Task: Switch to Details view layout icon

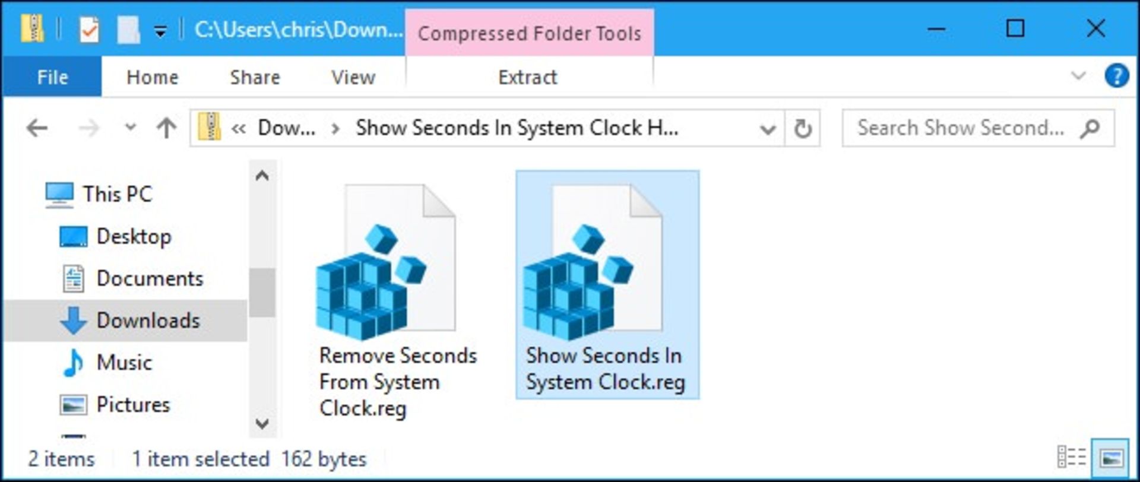Action: click(x=1072, y=458)
